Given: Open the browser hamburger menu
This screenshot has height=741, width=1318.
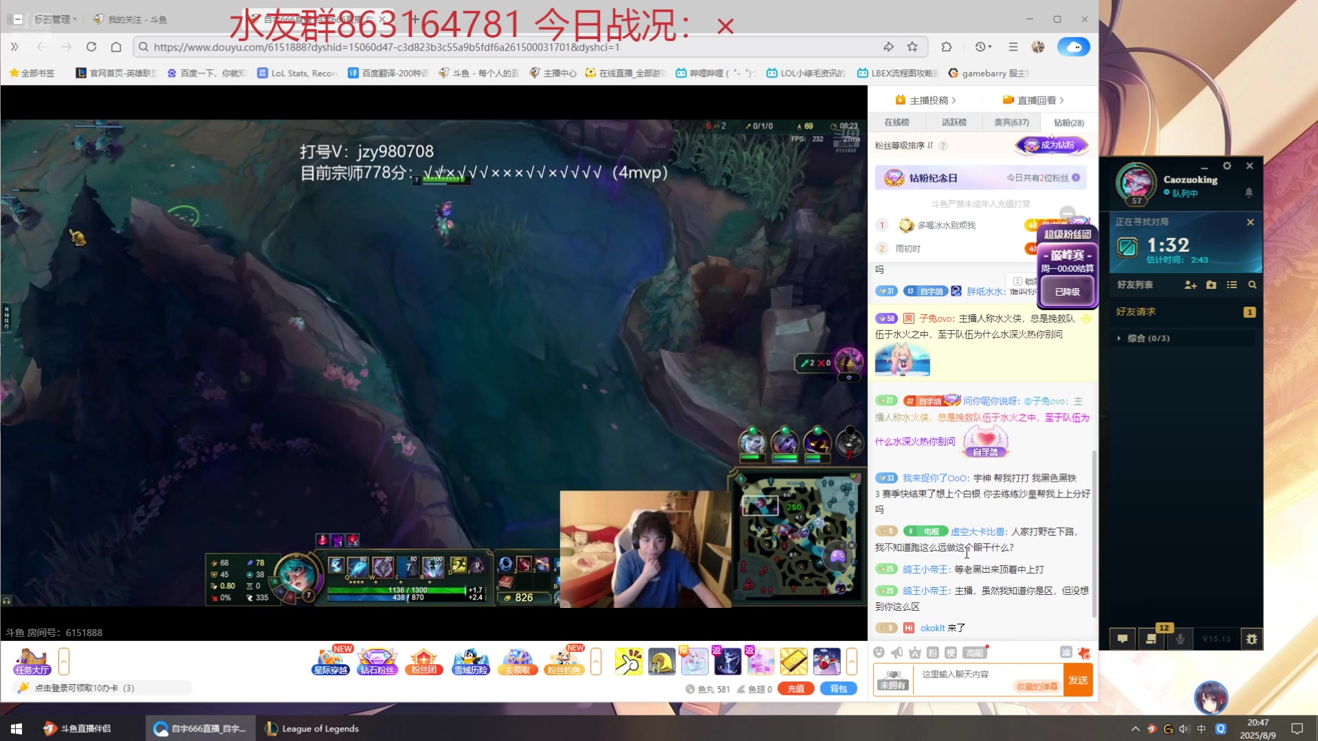Looking at the screenshot, I should coord(1013,47).
